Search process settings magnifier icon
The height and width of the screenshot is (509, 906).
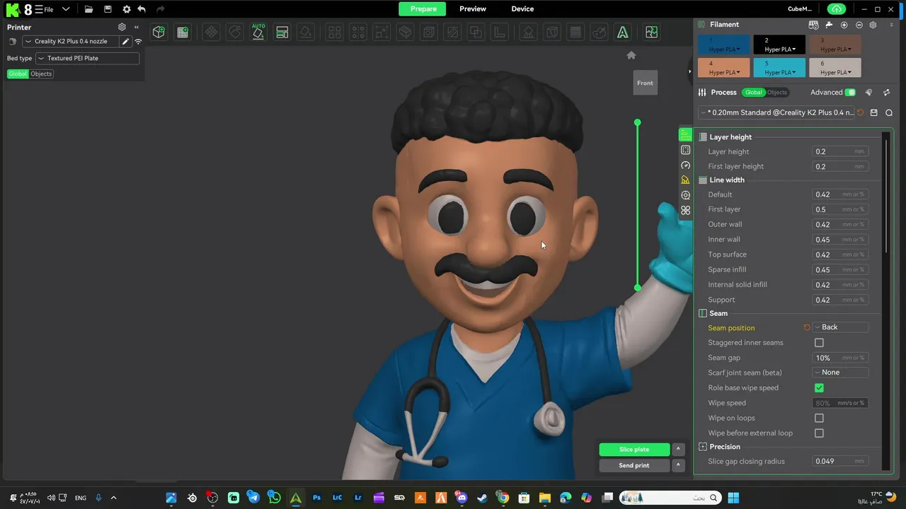[x=889, y=112]
